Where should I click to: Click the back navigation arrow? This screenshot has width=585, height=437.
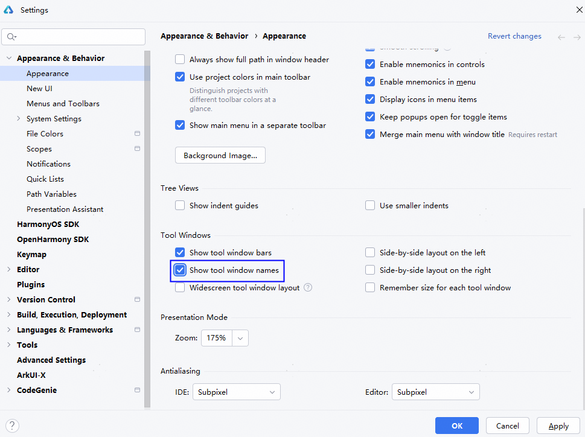click(561, 37)
